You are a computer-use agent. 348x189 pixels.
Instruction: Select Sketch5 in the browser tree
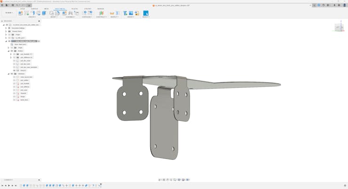tap(23, 94)
